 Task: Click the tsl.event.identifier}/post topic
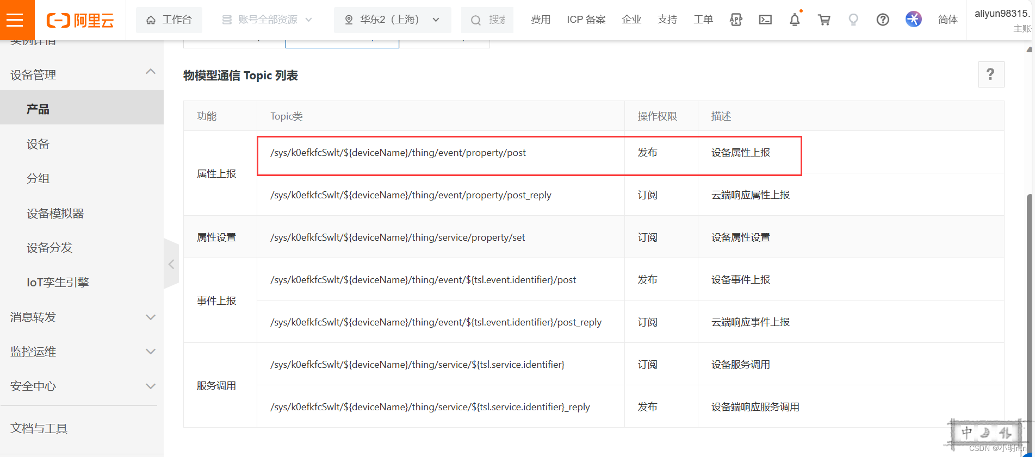423,280
